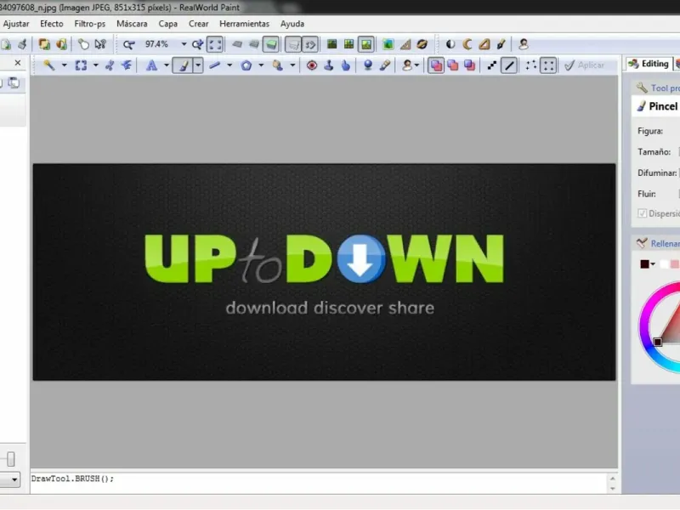680x510 pixels.
Task: Select the rectangular selection tool
Action: coord(81,65)
